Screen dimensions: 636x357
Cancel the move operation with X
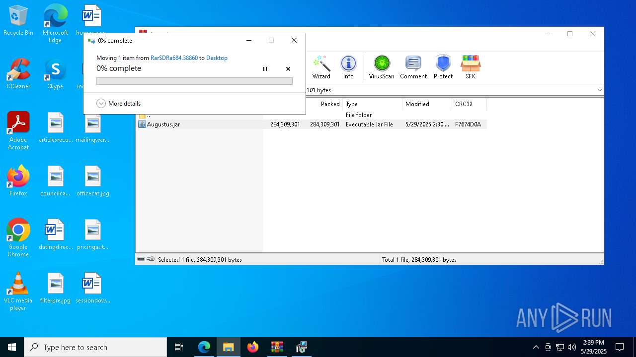point(288,69)
